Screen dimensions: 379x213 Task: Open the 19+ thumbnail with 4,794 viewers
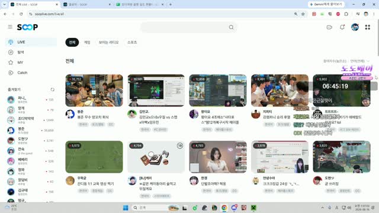click(x=156, y=157)
